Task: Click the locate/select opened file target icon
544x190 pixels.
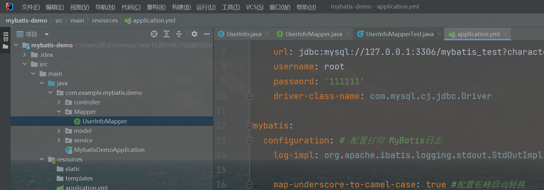Action: tap(154, 34)
